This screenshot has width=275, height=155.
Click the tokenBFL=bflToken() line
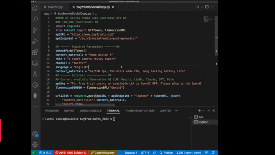[71, 51]
